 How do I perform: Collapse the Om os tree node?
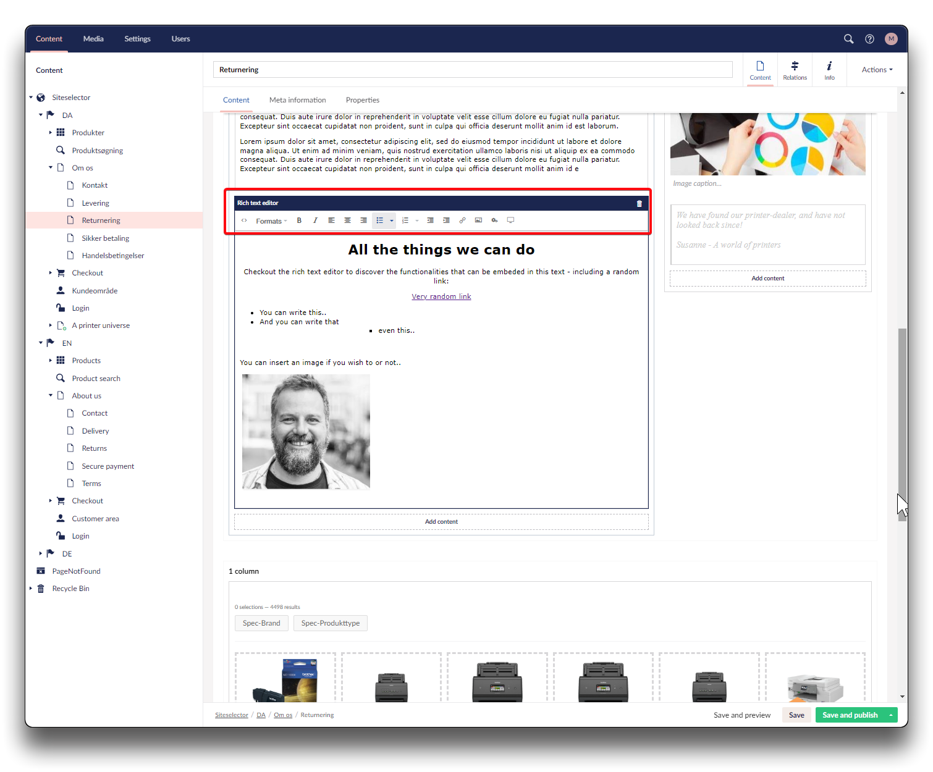coord(51,167)
